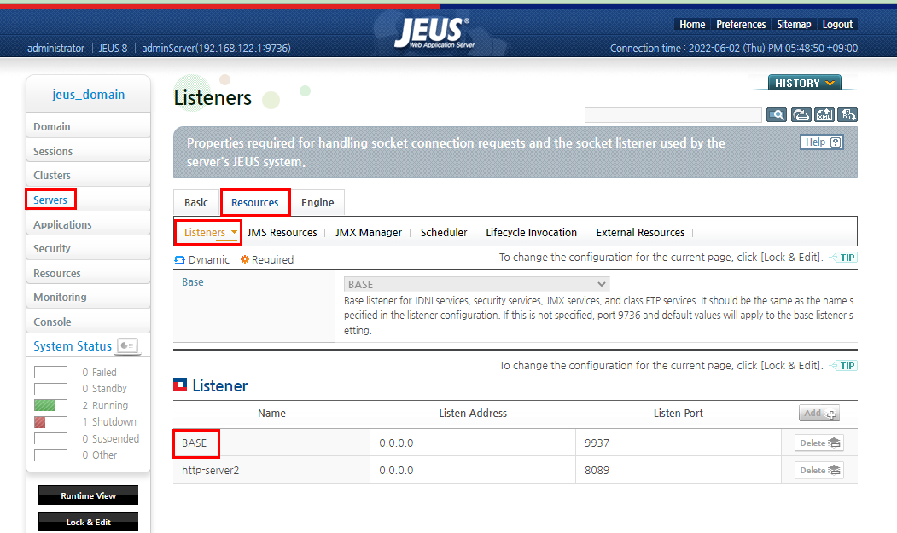
Task: Click the 0.0.0.0 address in BASE row
Action: coord(396,443)
